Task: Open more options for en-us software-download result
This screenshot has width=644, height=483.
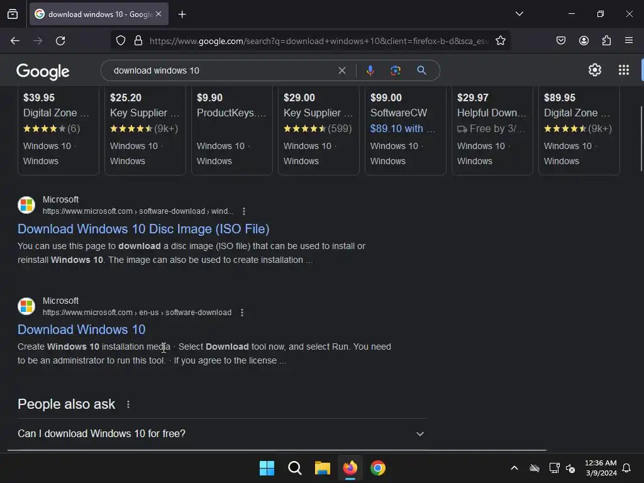Action: [242, 313]
